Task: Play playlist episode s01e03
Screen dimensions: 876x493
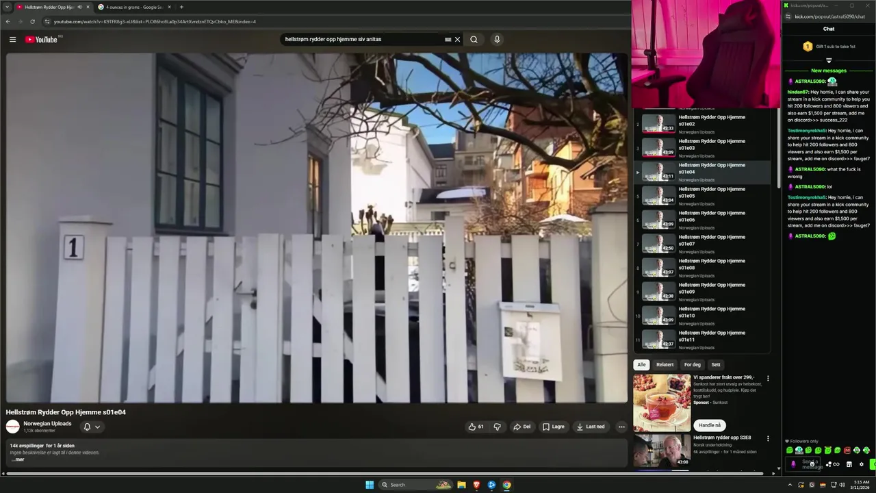Action: click(704, 148)
